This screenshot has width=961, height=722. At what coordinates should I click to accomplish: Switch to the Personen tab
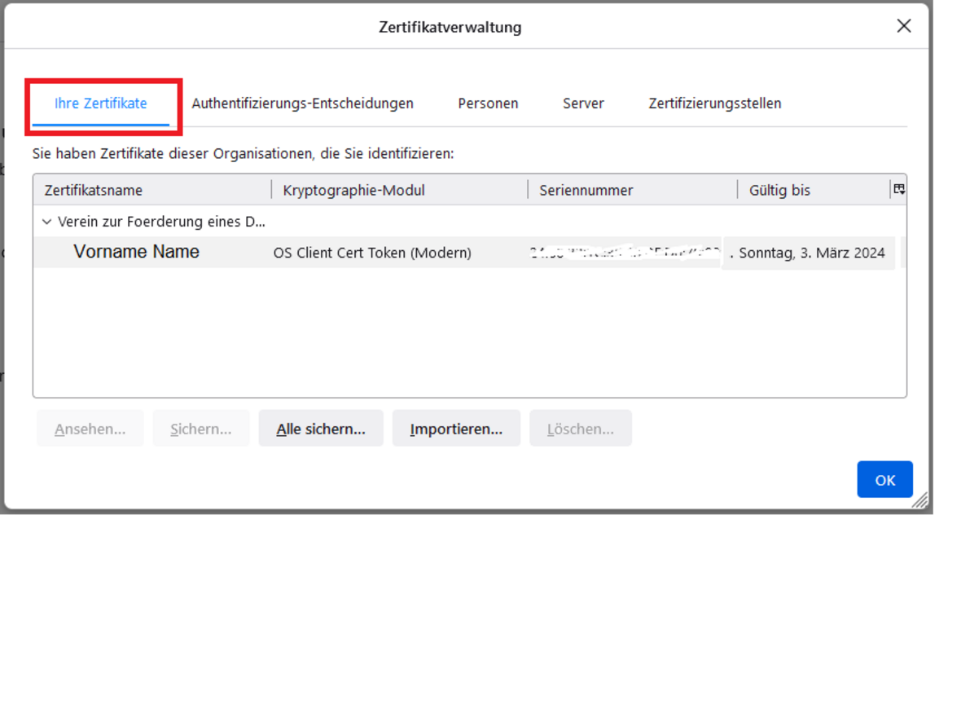[488, 103]
